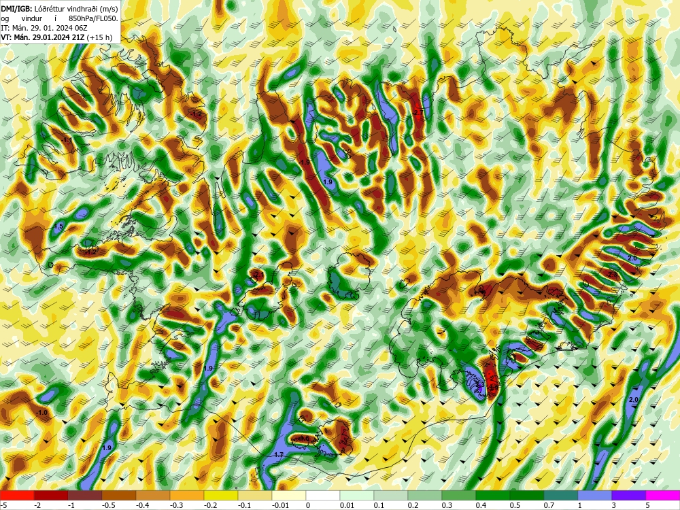The image size is (680, 510).
Task: Choose the brown legend swatch between -0.5 and -0.4
Action: click(x=119, y=495)
